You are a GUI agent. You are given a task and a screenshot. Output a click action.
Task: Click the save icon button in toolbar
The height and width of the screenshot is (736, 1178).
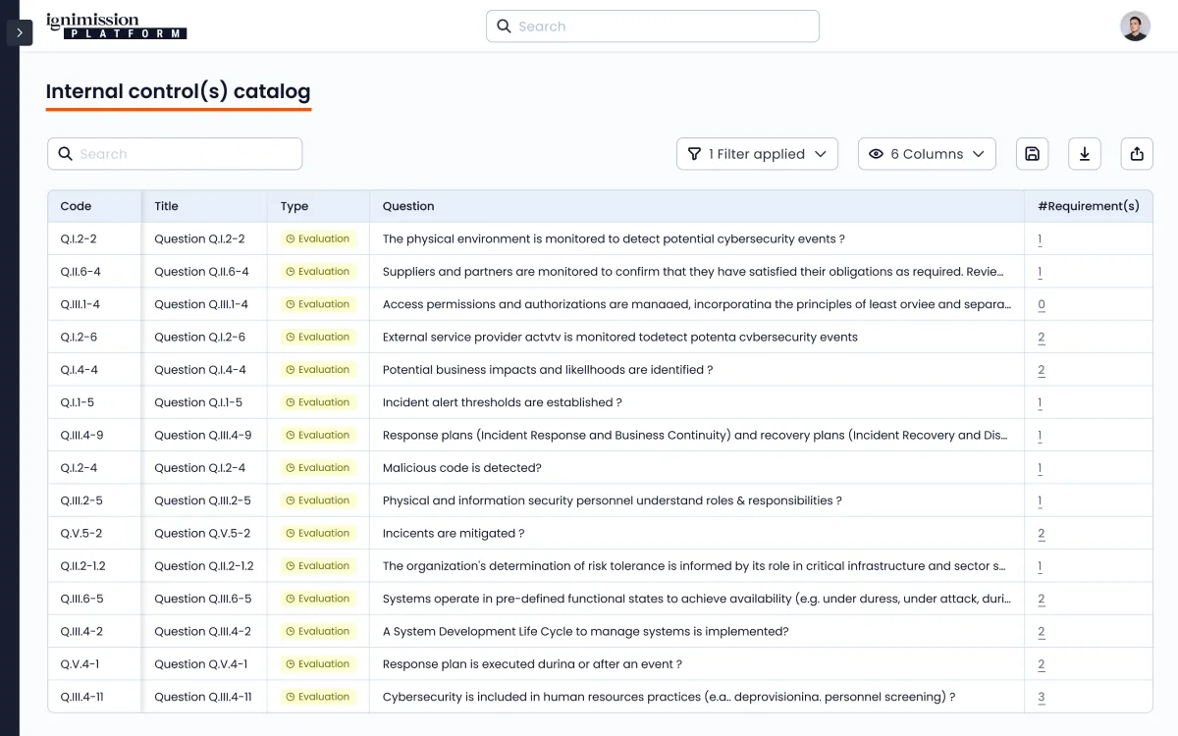pos(1032,154)
